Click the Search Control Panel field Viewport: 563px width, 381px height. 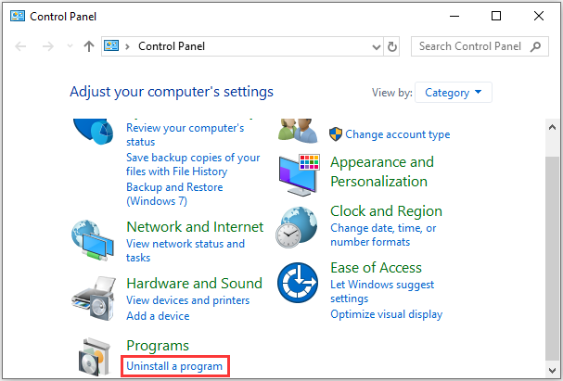coord(471,46)
